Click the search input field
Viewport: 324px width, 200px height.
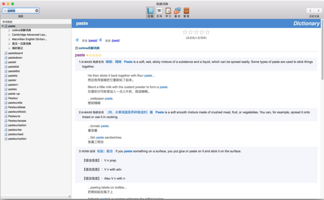point(21,11)
